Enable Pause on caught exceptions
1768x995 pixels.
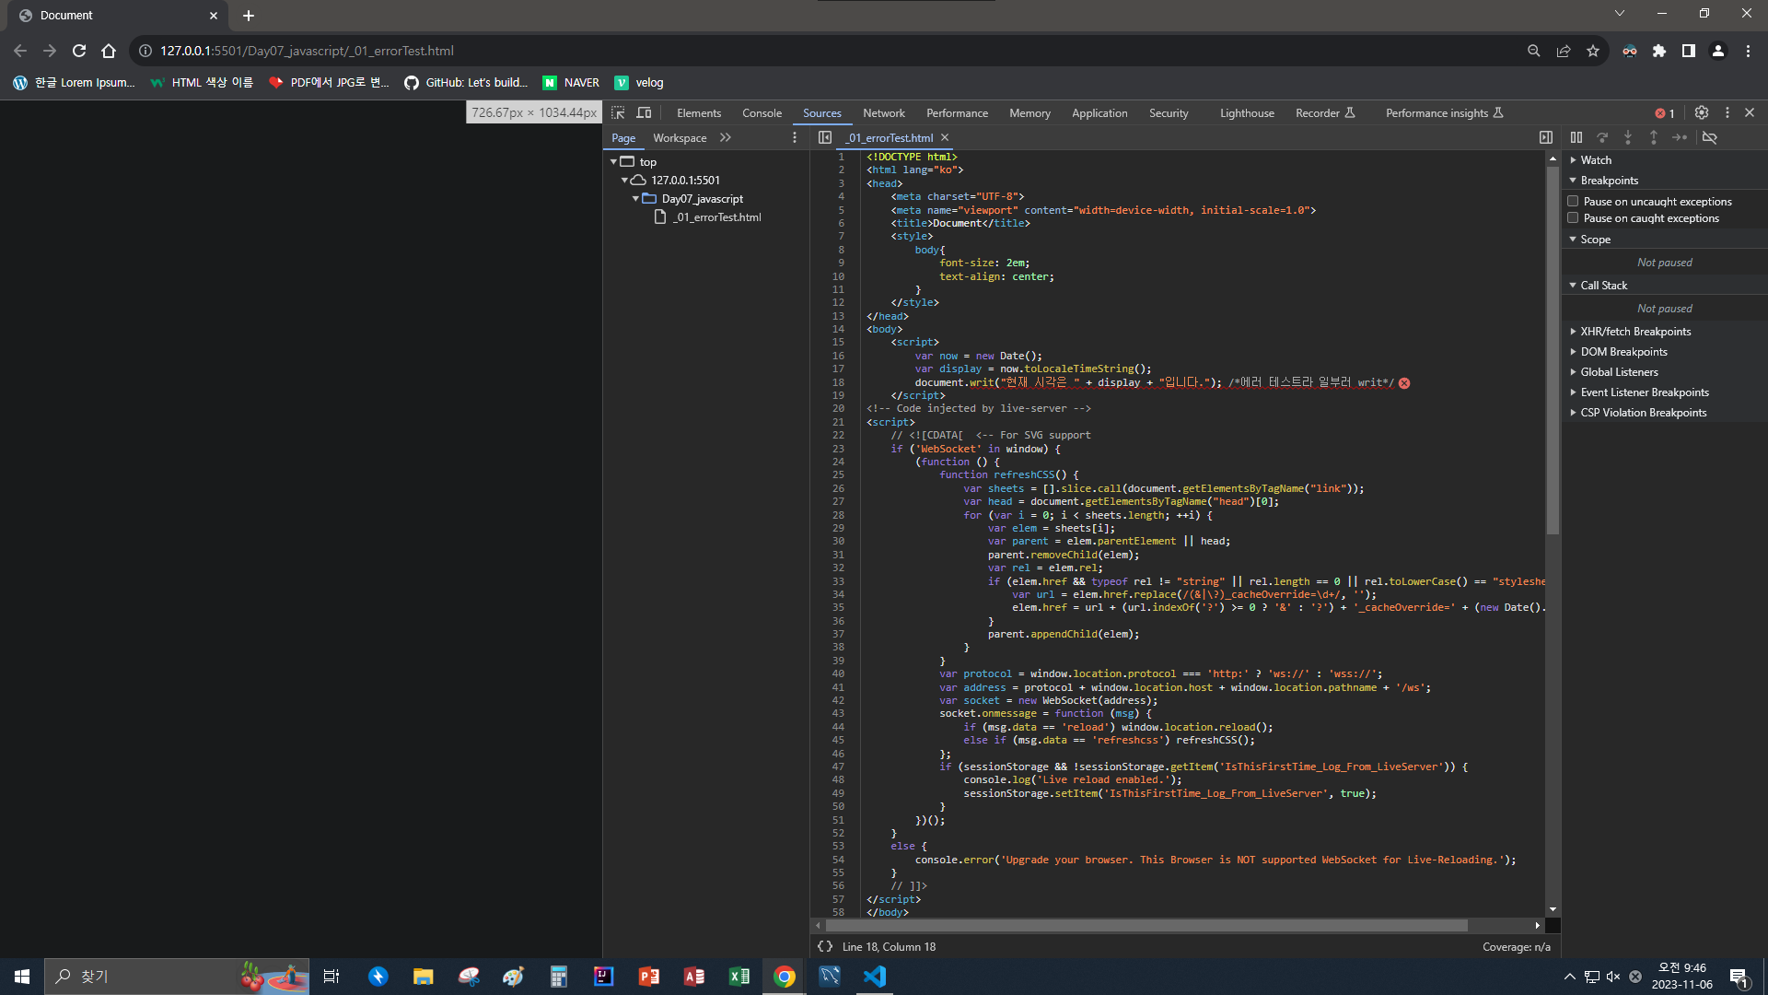(1574, 218)
